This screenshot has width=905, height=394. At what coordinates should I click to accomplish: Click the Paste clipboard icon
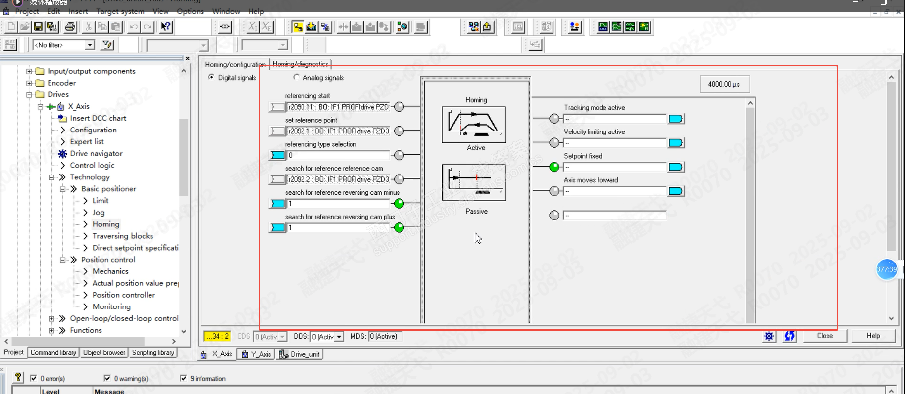click(116, 27)
